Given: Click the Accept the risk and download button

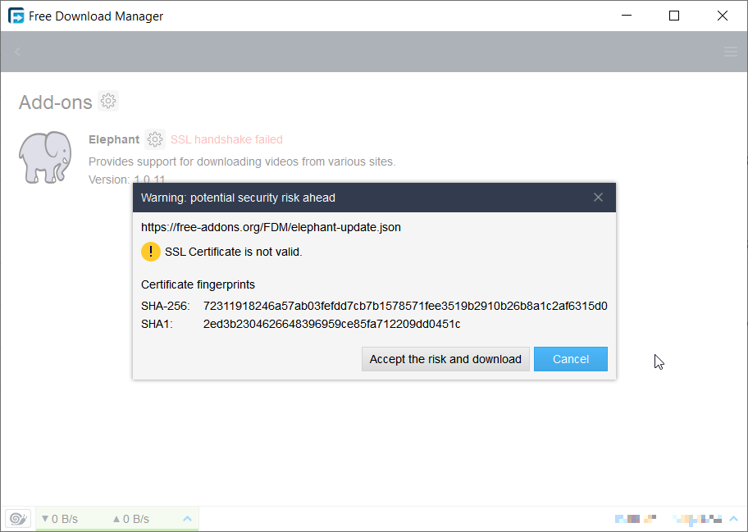Looking at the screenshot, I should coord(445,359).
